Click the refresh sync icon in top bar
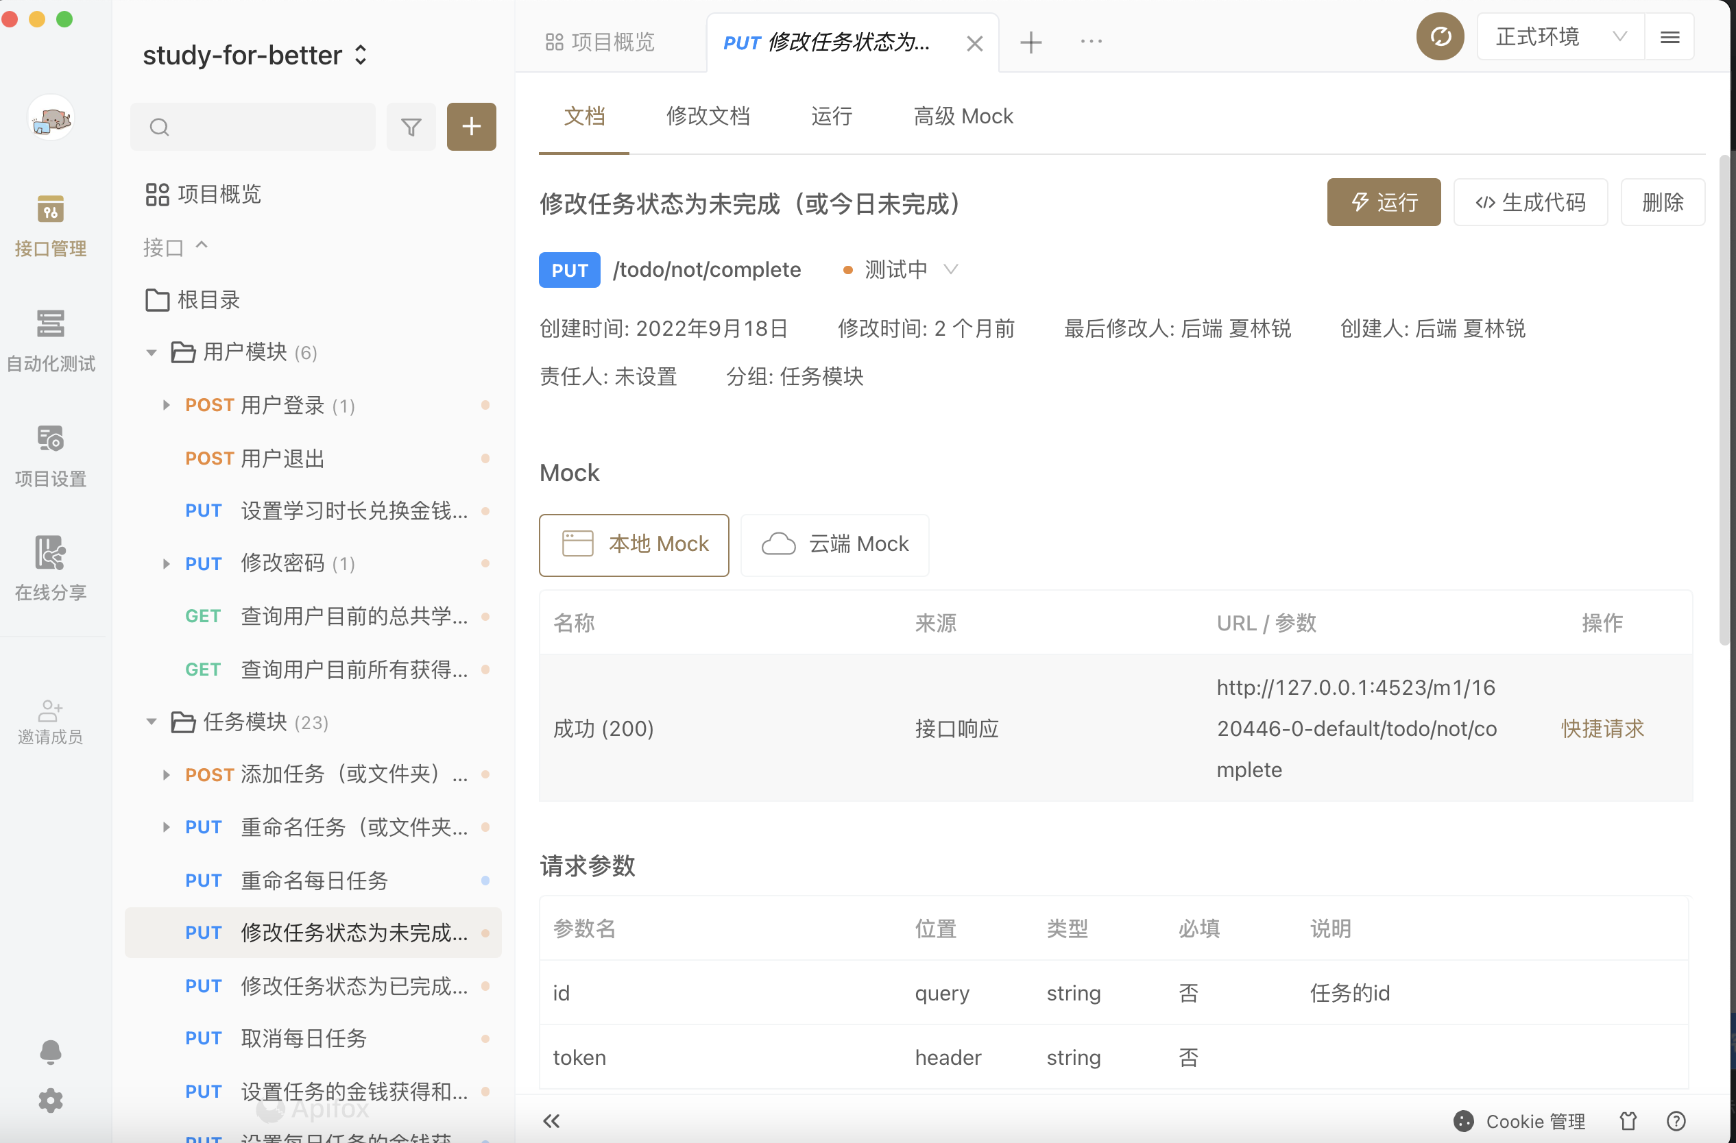 pos(1440,36)
